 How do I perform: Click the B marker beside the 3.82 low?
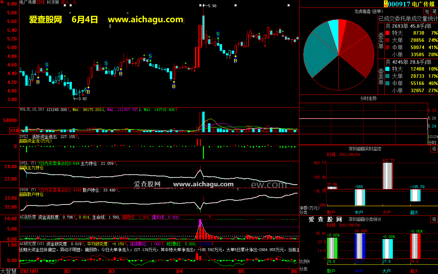88,92
